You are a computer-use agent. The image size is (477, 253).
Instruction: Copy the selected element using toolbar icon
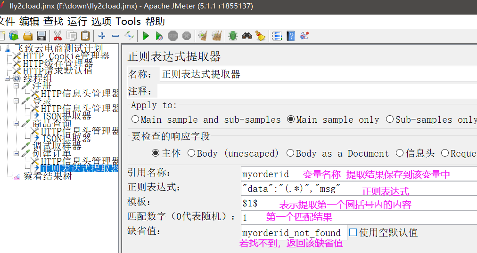[72, 36]
